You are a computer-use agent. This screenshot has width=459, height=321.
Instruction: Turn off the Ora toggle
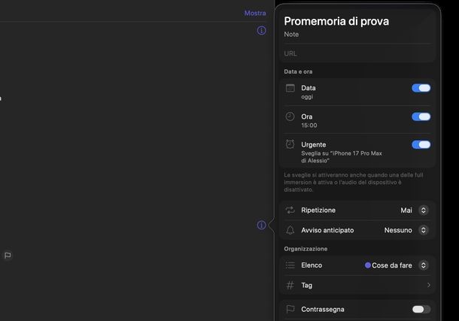pos(421,117)
